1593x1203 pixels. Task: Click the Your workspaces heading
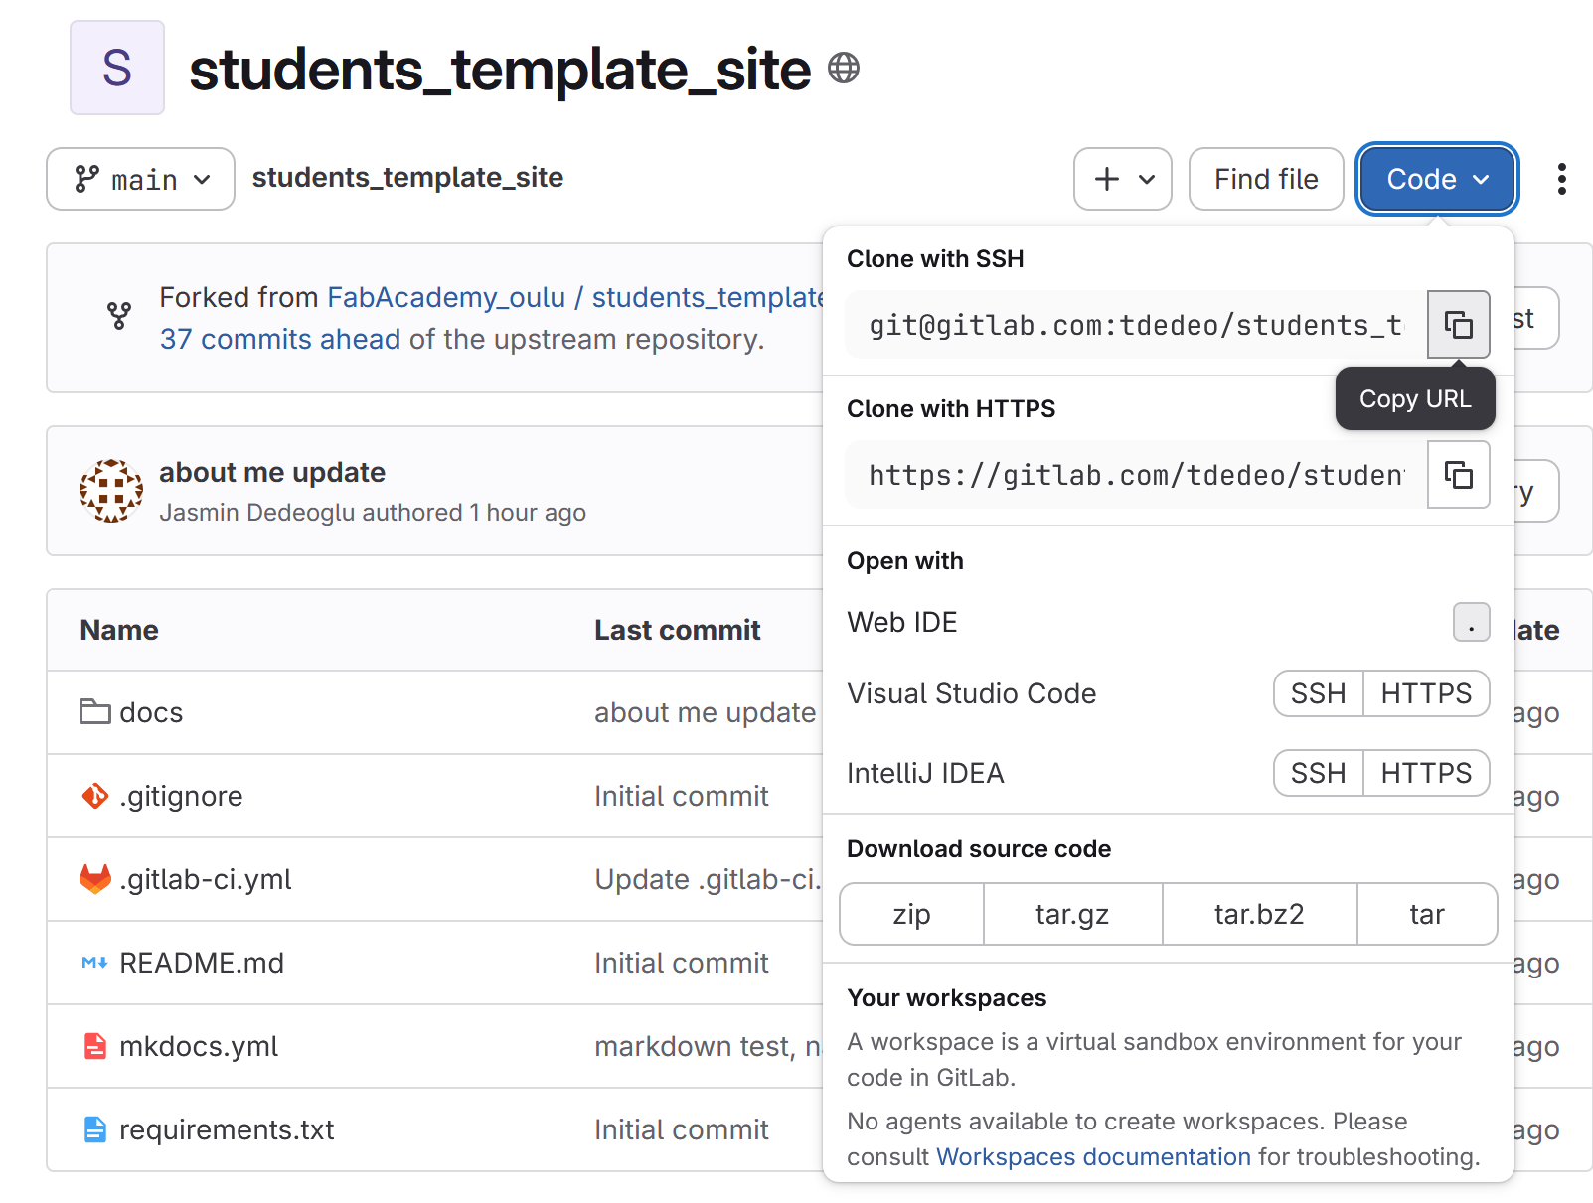click(947, 997)
